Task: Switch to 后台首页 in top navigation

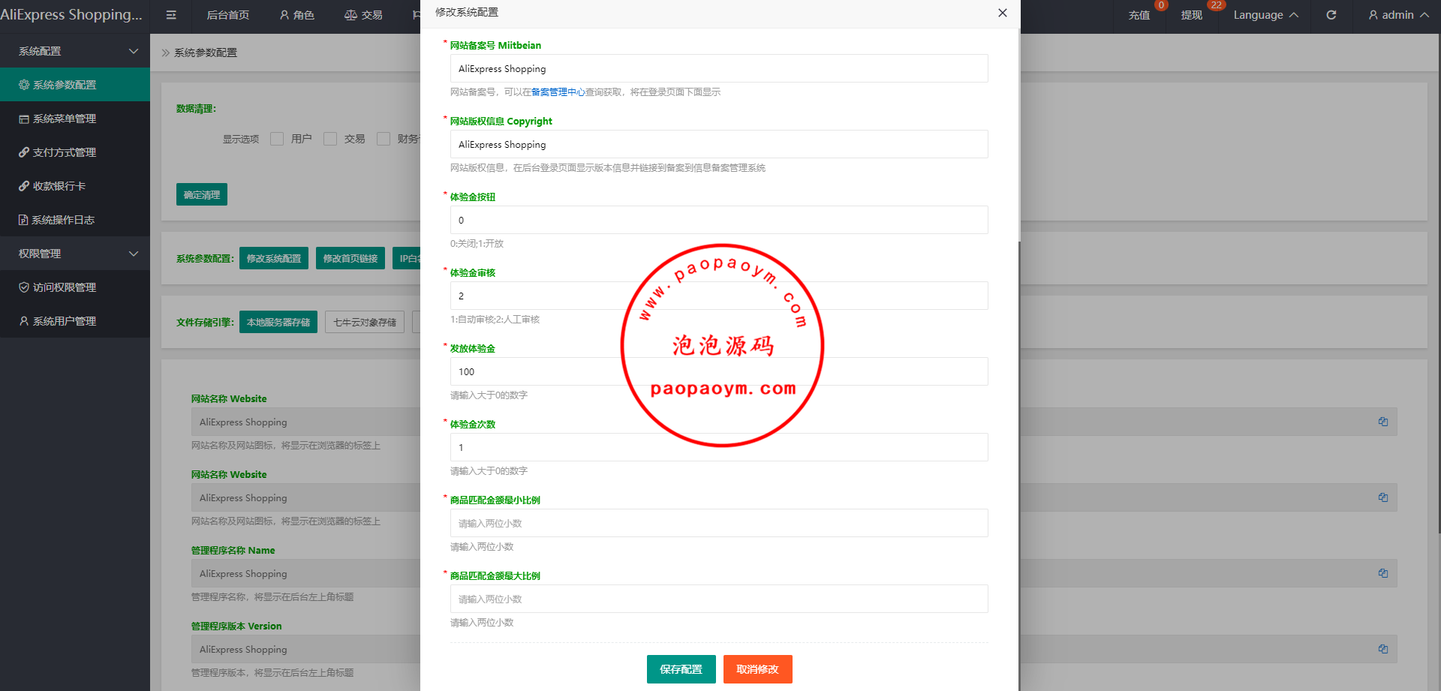Action: pos(227,15)
